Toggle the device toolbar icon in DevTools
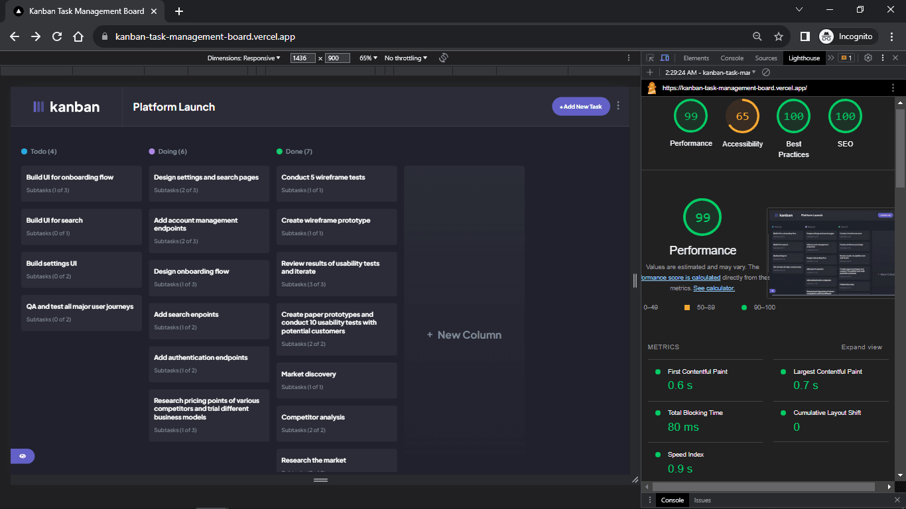 tap(665, 58)
